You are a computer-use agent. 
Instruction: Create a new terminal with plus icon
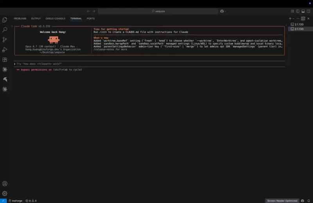[x=290, y=18]
